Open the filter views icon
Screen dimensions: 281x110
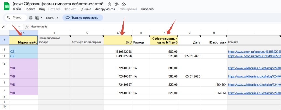coord(37,18)
